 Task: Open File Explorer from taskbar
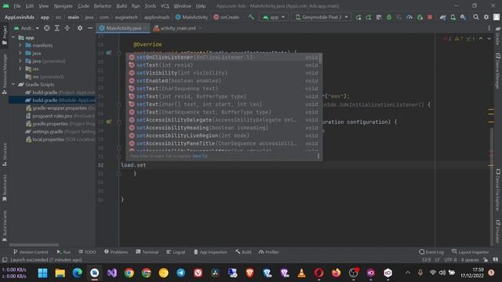pyautogui.click(x=60, y=273)
